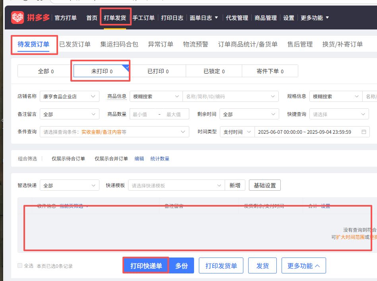Switch to the 已发货订单 tab
Screen dimensions: 377x281
tap(75, 44)
